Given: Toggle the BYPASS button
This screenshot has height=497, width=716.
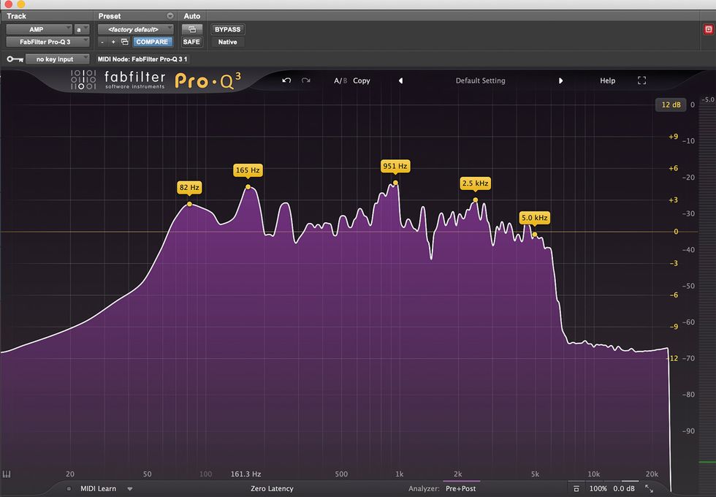Looking at the screenshot, I should pos(227,29).
